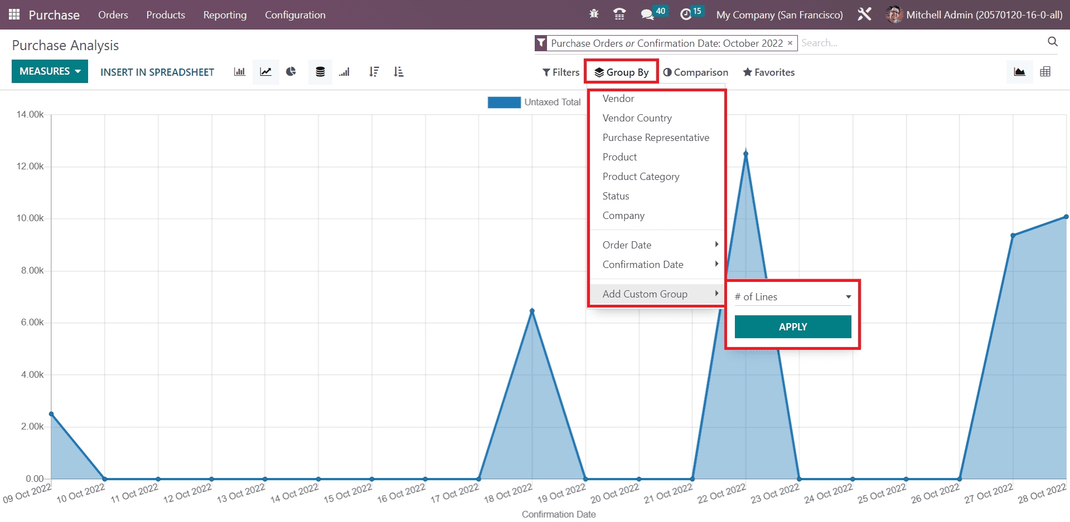Toggle cumulative chart mode
The height and width of the screenshot is (522, 1070).
pos(345,72)
